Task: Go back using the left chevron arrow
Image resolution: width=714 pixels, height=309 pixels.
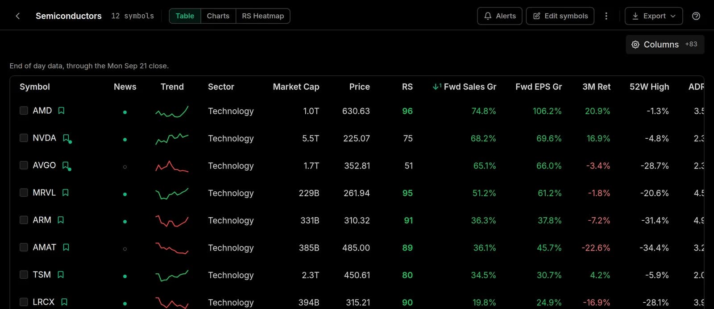Action: tap(17, 16)
